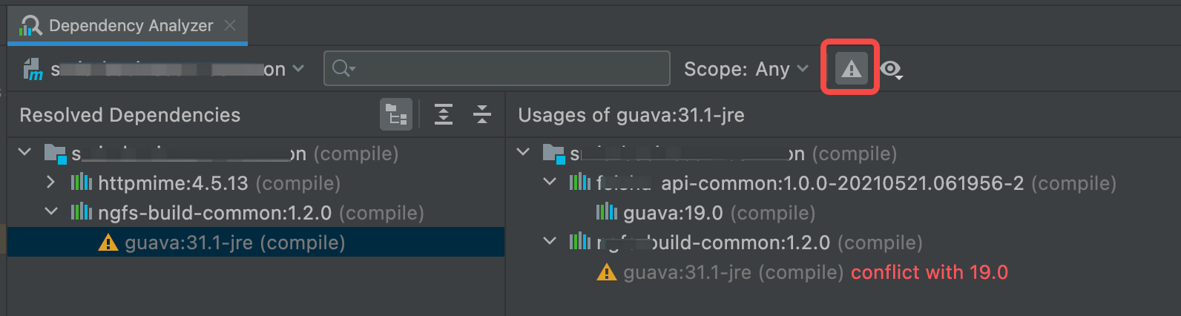
Task: Open the view options eye menu
Action: pos(891,70)
